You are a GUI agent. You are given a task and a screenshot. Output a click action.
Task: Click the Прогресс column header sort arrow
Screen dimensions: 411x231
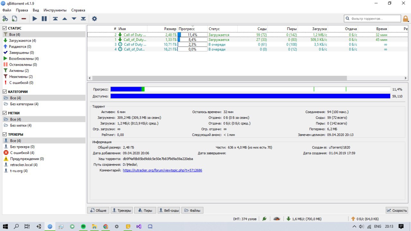coord(193,26)
